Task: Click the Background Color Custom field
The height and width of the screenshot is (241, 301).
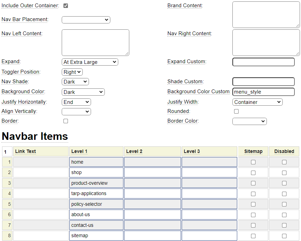Action: 263,92
